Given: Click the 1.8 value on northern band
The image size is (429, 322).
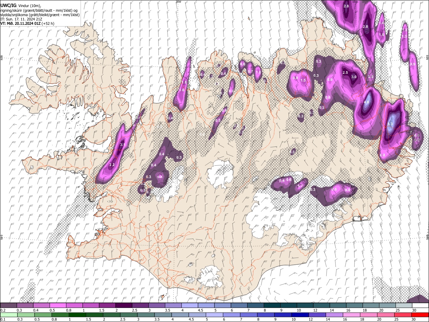Looking at the screenshot, I should click(184, 82).
